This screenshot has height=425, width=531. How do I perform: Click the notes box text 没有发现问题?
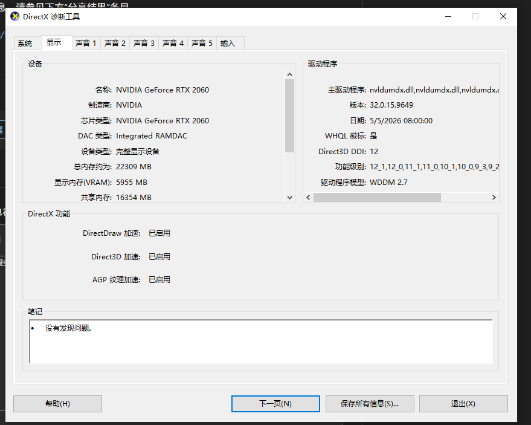coord(69,328)
